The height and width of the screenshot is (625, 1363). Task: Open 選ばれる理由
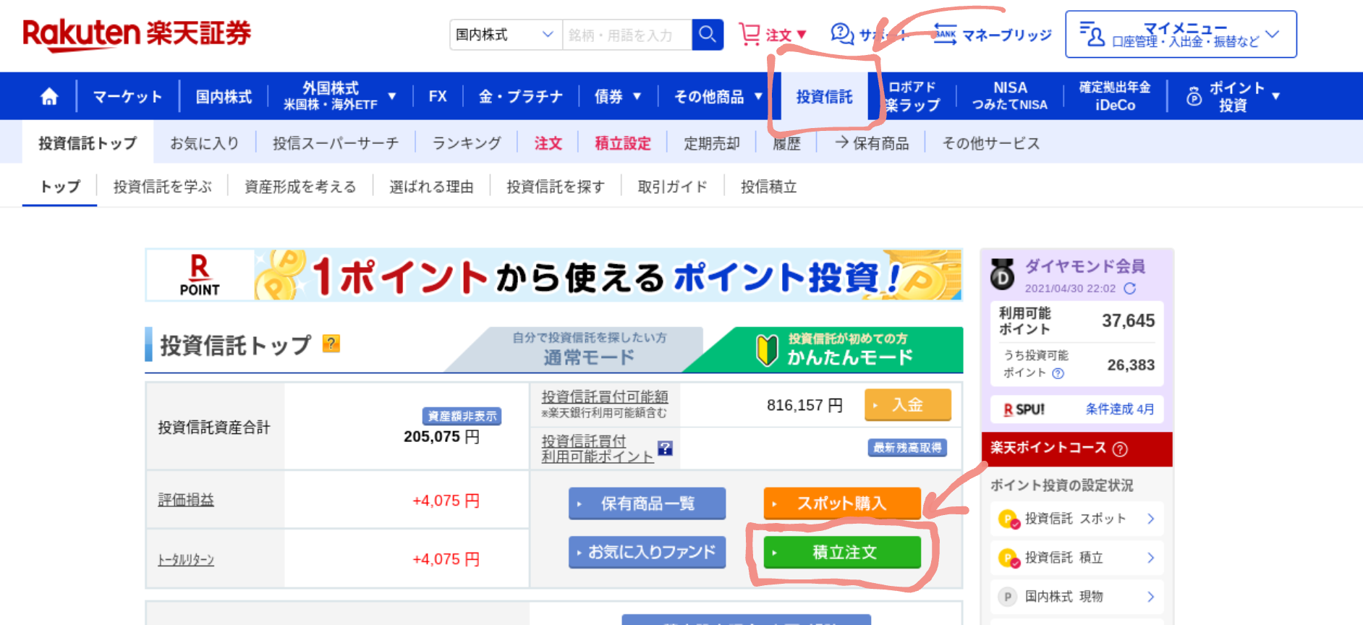click(x=431, y=187)
